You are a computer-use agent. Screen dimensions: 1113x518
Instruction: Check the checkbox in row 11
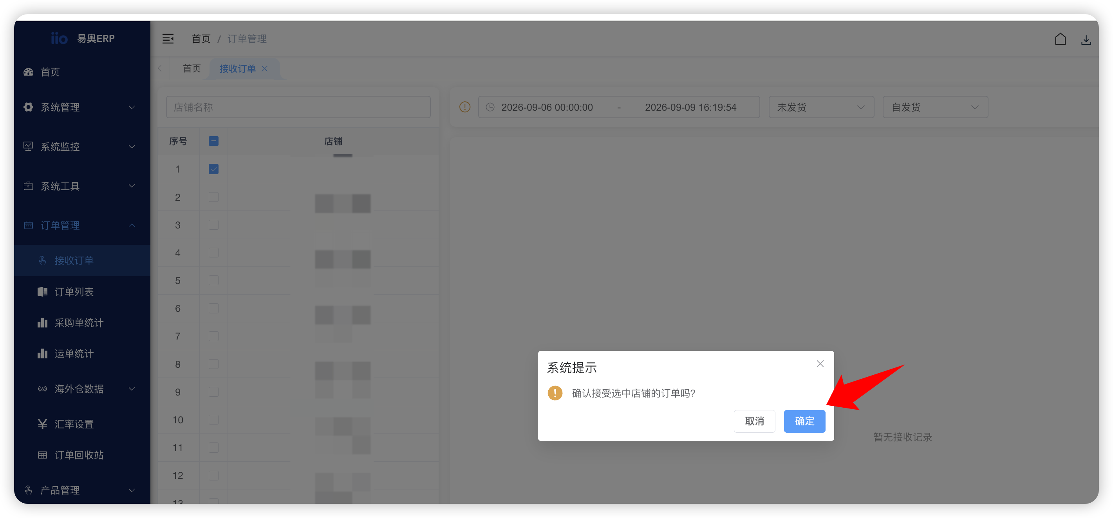click(x=213, y=448)
